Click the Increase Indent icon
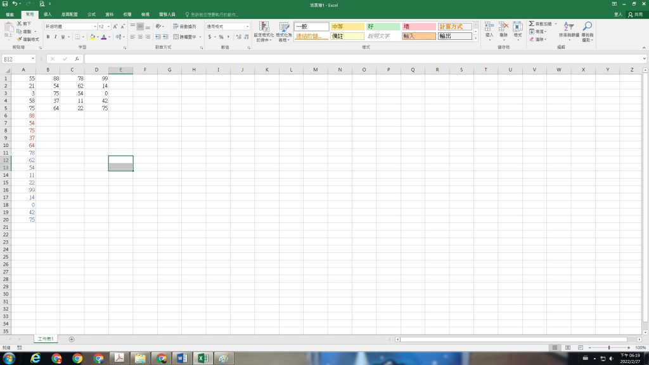This screenshot has height=365, width=649. click(x=165, y=37)
